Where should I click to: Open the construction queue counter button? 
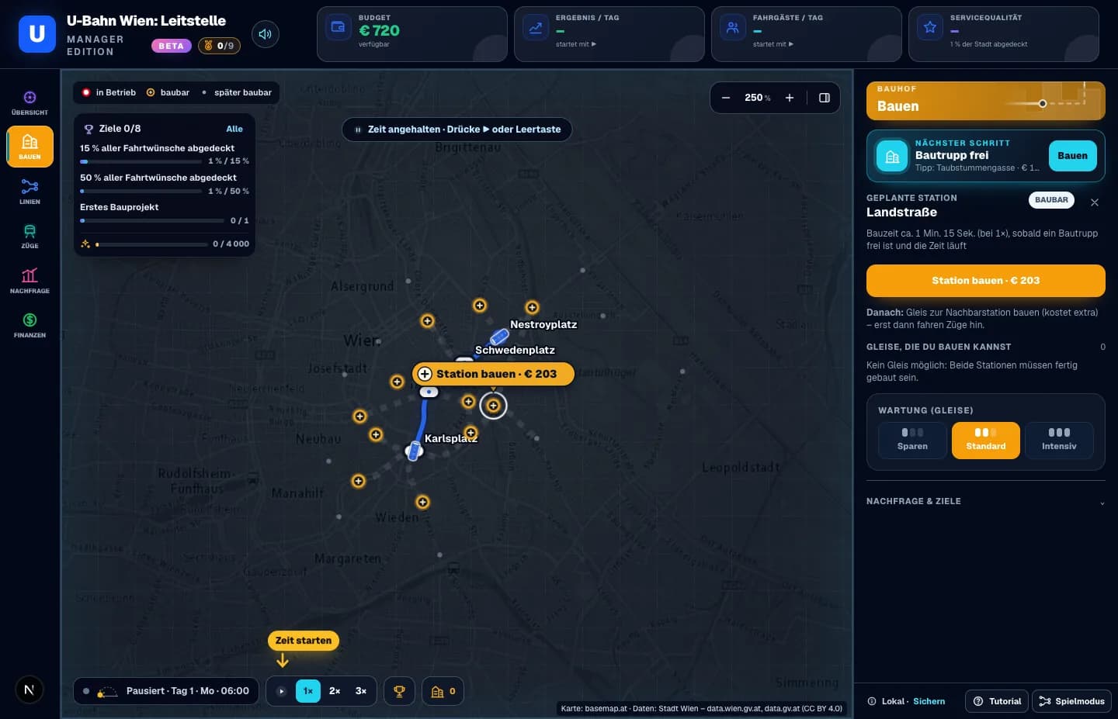443,691
